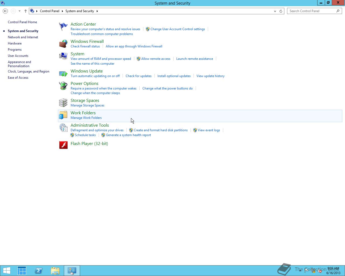Click the clock and date in taskbar

click(x=333, y=271)
